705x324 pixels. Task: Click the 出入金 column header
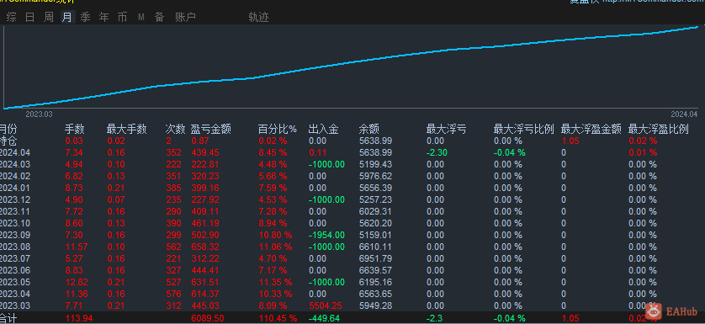pyautogui.click(x=323, y=130)
